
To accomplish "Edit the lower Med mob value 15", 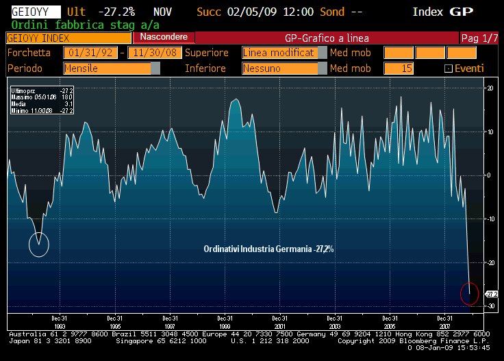I will tap(399, 68).
